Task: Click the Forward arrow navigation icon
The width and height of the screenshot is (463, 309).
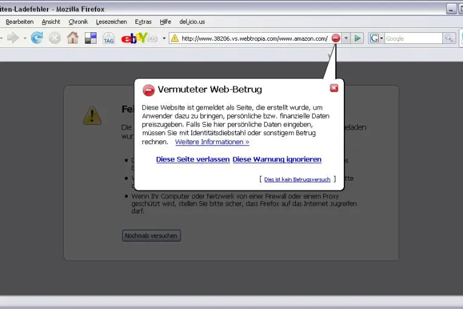Action: pyautogui.click(x=13, y=38)
